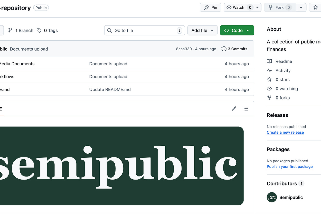Click the fork icon beside 0 forks
The height and width of the screenshot is (214, 321).
pos(269,98)
